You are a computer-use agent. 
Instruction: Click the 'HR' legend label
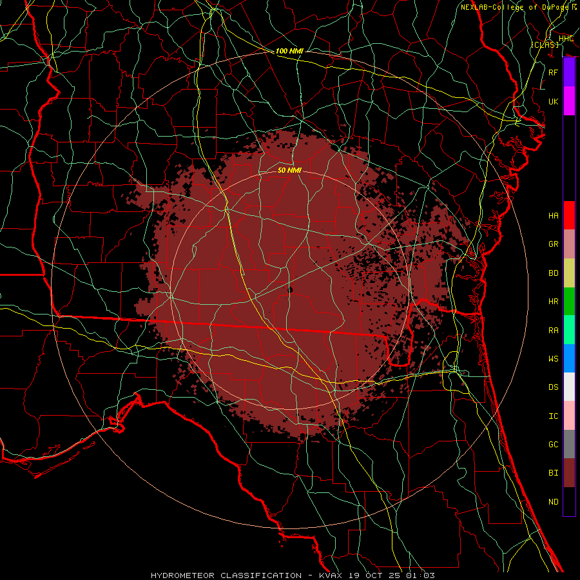point(554,302)
